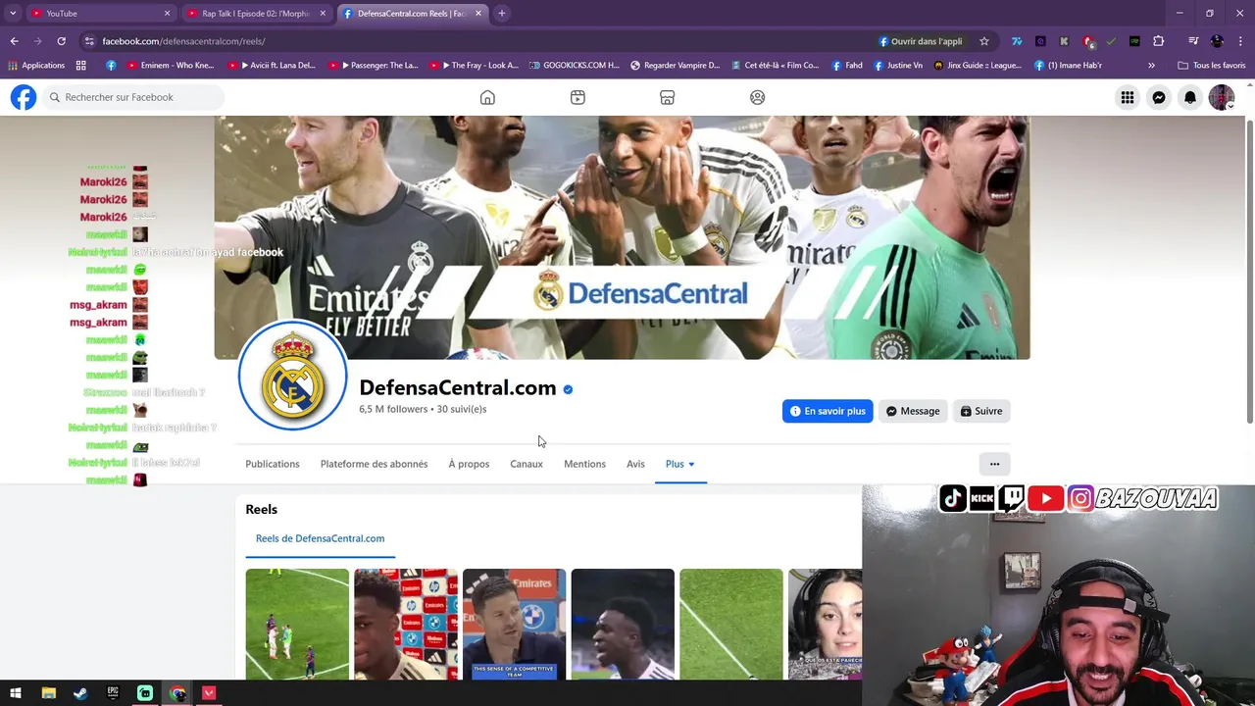Open the media control music icon
1255x706 pixels.
1193,41
